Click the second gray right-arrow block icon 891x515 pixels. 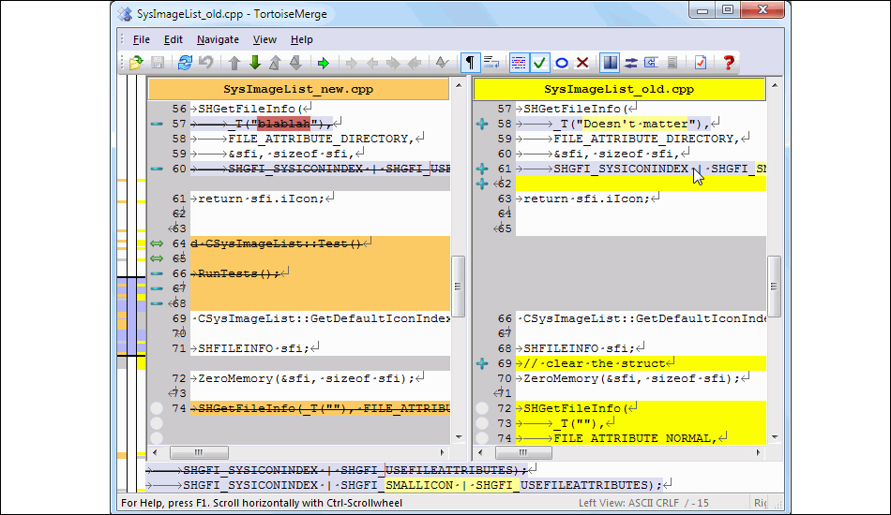click(393, 63)
